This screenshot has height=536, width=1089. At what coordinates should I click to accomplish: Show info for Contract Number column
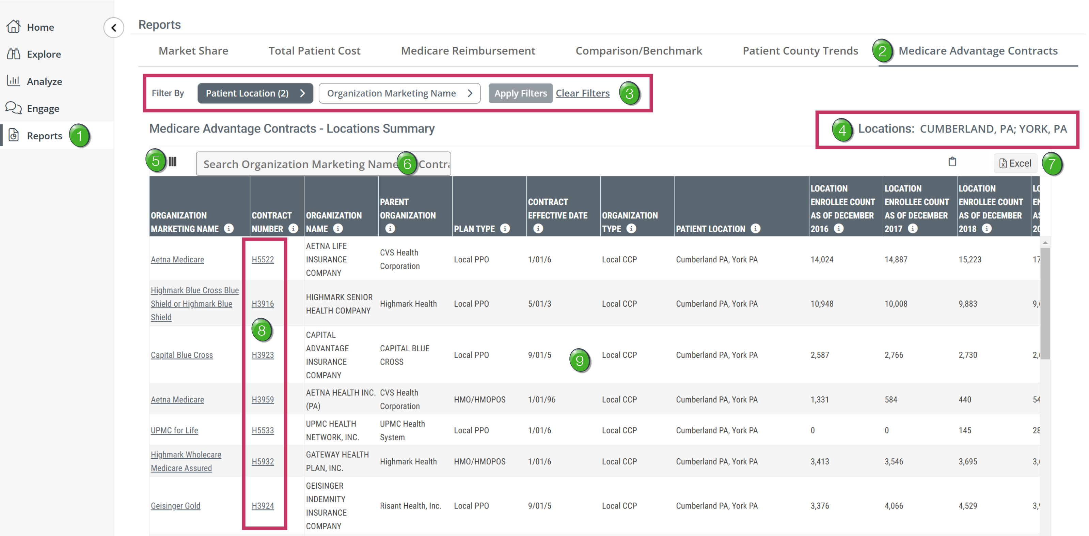[x=293, y=228]
